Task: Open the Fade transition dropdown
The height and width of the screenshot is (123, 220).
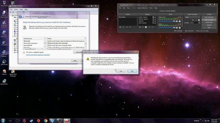Action: (x=192, y=17)
